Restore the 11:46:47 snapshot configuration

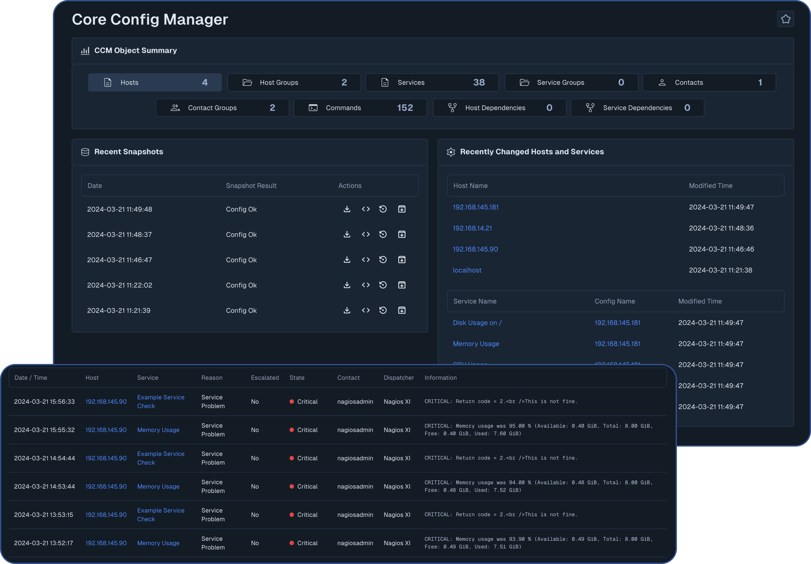point(383,259)
